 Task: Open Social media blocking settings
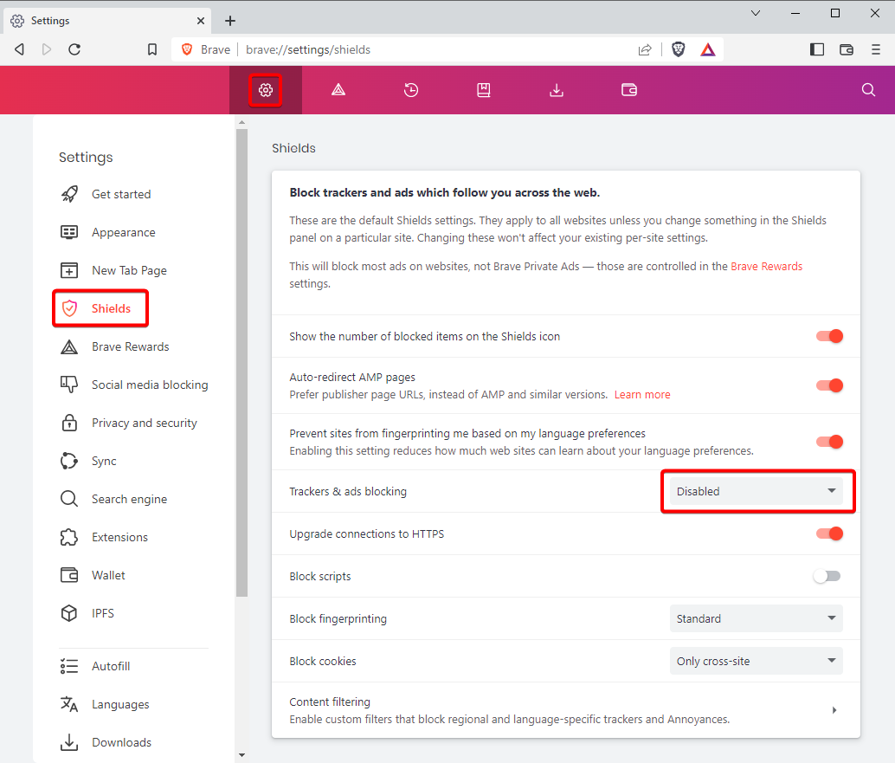click(x=150, y=385)
